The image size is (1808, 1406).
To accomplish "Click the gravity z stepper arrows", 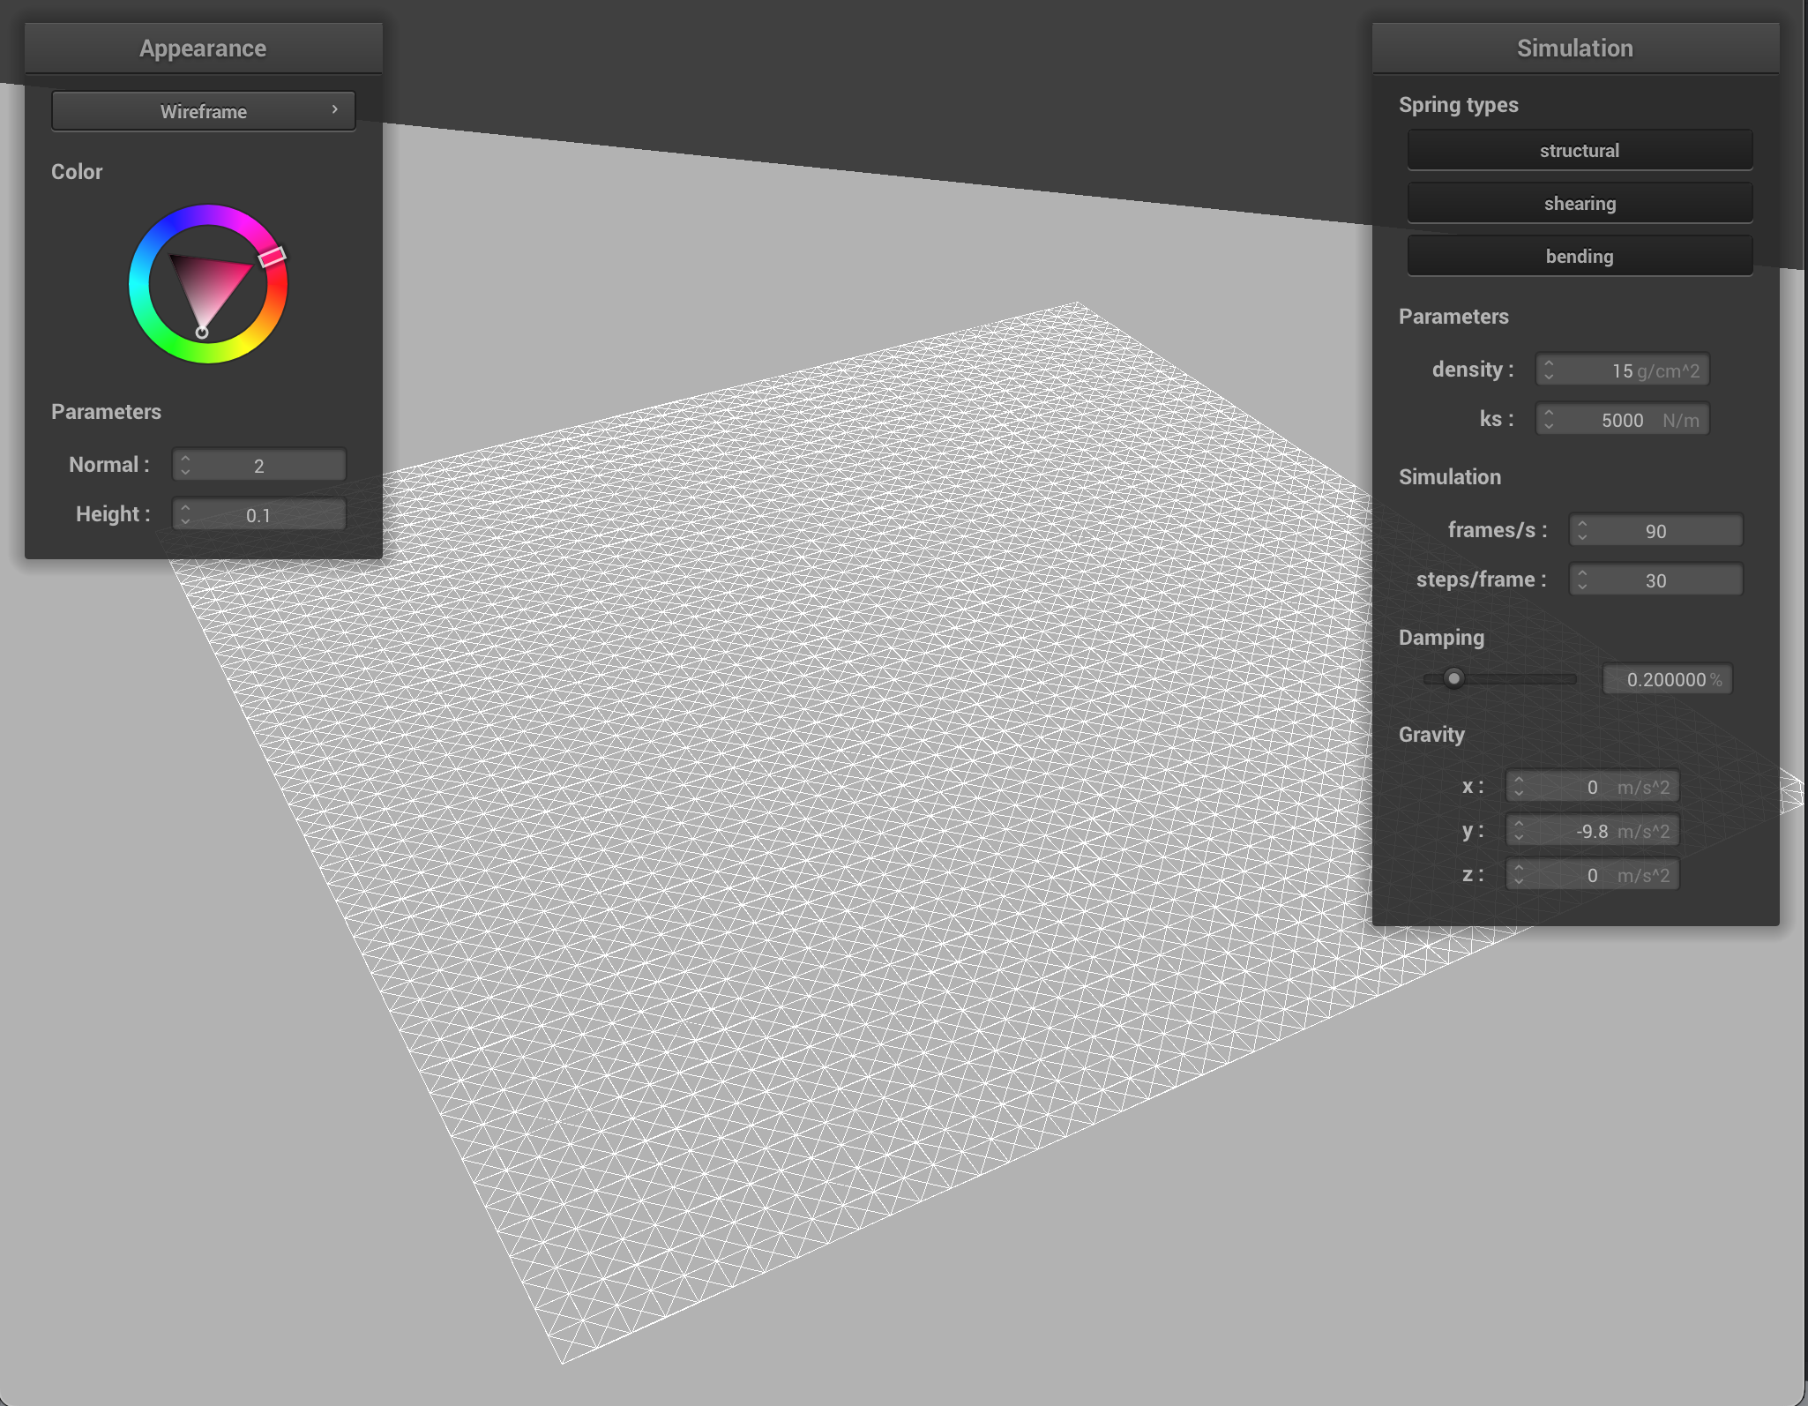I will coord(1519,874).
